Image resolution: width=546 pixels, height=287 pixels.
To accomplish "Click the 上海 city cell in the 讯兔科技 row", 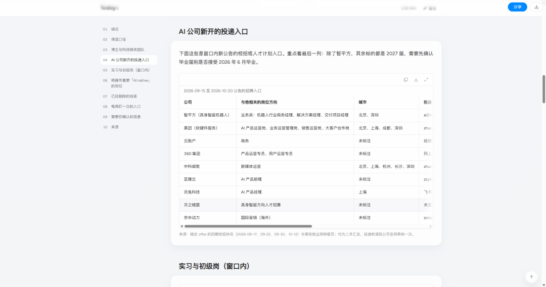I will coord(387,192).
